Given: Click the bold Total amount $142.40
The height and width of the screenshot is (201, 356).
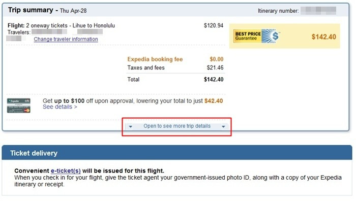Looking at the screenshot, I should [x=214, y=79].
